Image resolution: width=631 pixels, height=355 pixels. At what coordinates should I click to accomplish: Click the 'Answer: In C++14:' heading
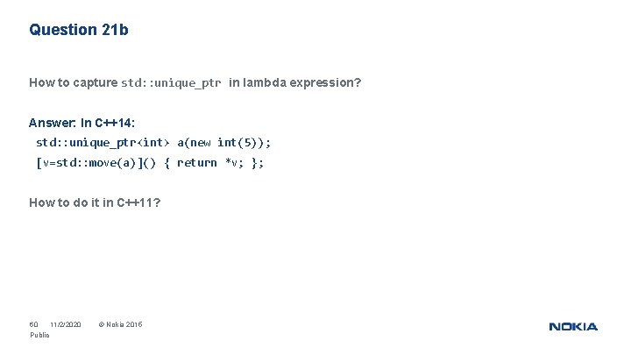point(82,123)
